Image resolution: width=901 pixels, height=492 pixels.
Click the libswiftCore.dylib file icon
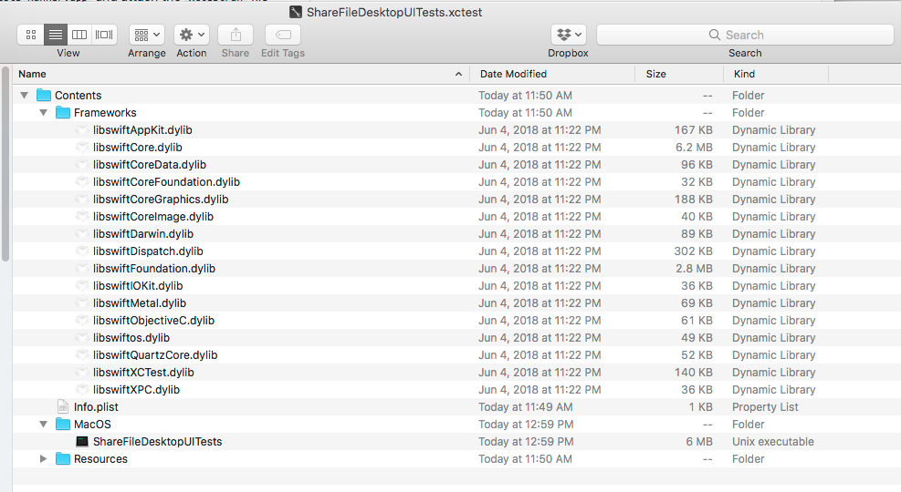pos(82,147)
